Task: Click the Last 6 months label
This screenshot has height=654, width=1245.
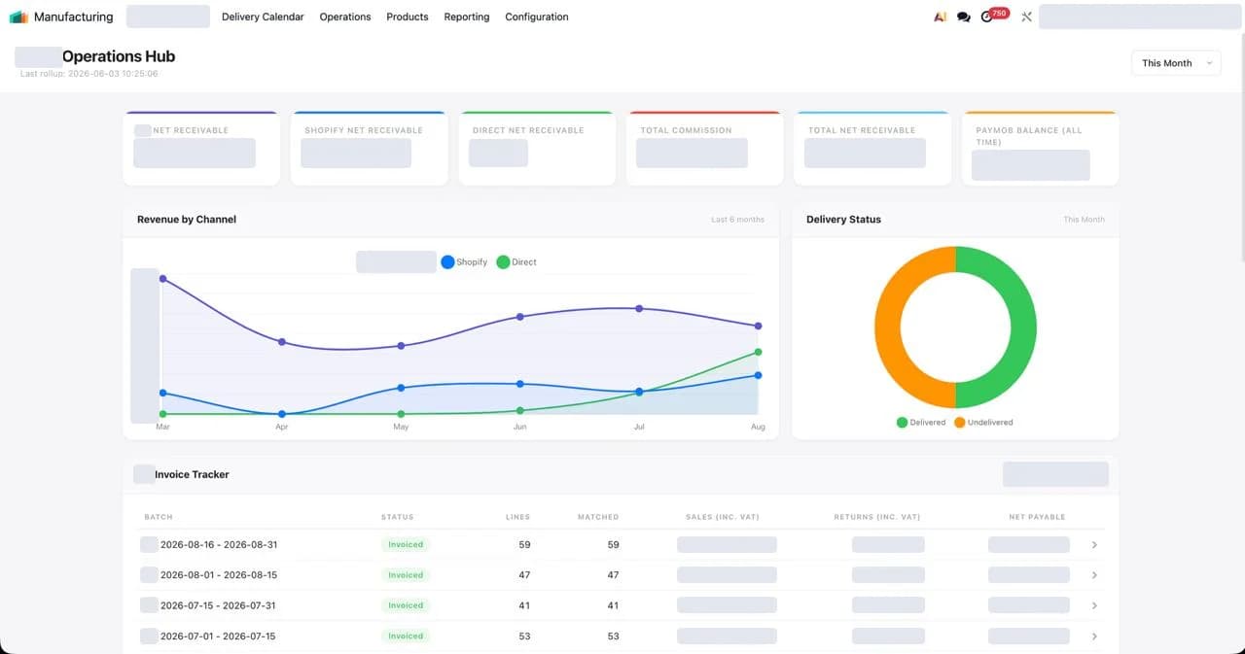Action: coord(737,220)
